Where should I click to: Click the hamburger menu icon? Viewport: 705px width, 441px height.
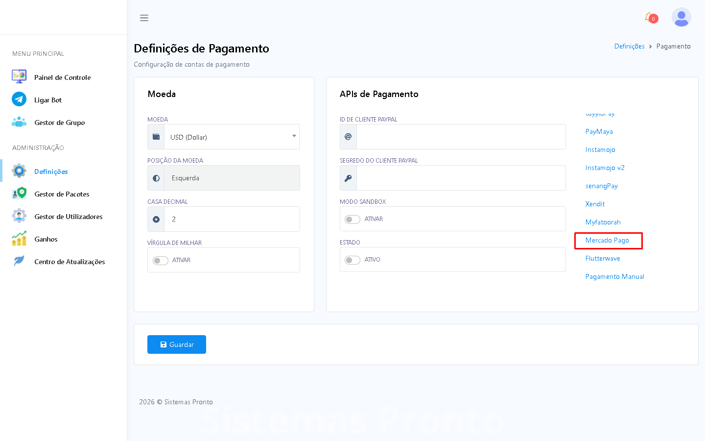144,18
